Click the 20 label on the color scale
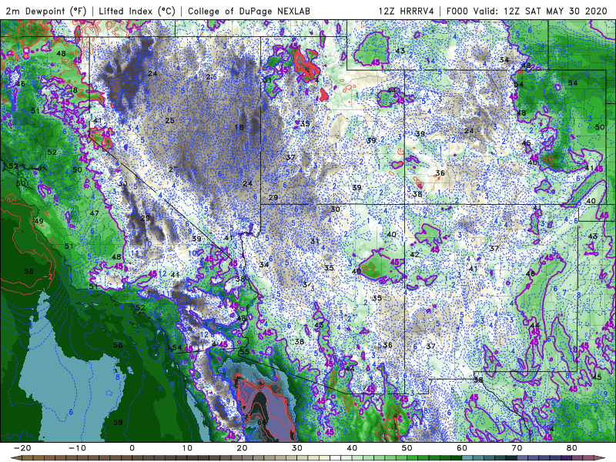 242,448
